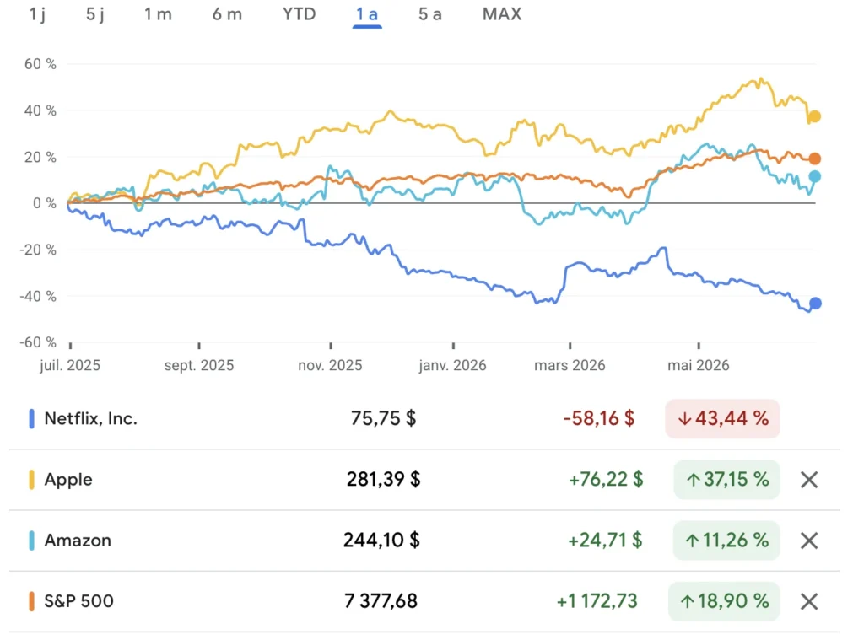Show the MAX range tab
Image resolution: width=864 pixels, height=640 pixels.
502,13
